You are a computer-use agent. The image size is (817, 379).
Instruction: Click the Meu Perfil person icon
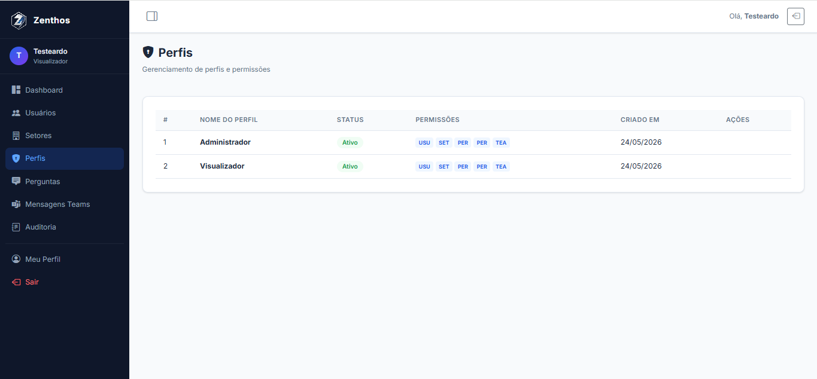pyautogui.click(x=16, y=259)
